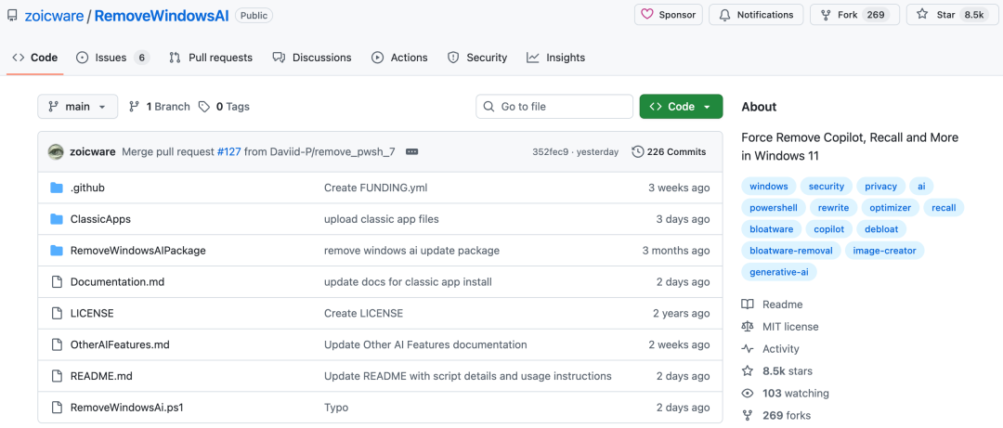This screenshot has width=1003, height=428.
Task: Click the MIT license scale icon
Action: click(748, 327)
